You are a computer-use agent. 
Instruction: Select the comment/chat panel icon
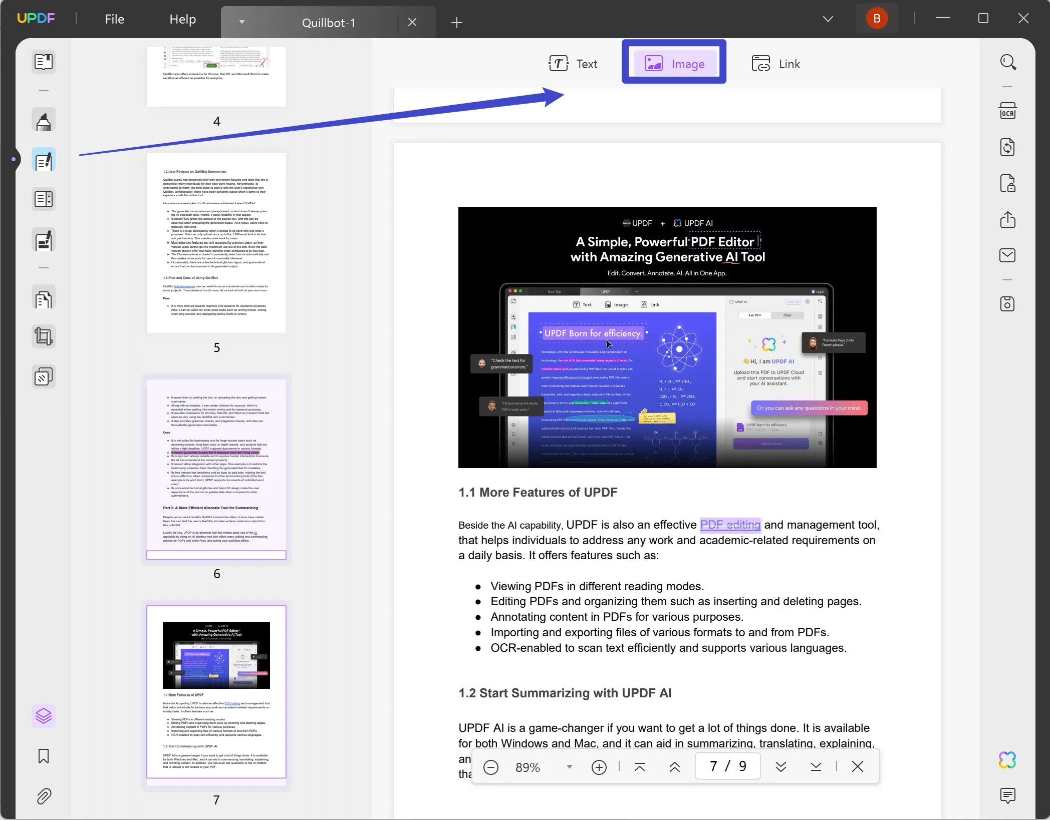(x=1008, y=795)
